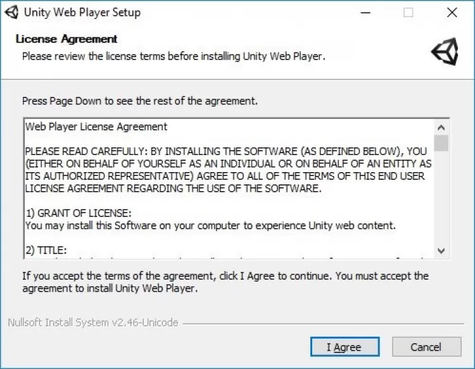Minimize the Unity Web Player Setup window
This screenshot has height=369, width=475.
(365, 12)
